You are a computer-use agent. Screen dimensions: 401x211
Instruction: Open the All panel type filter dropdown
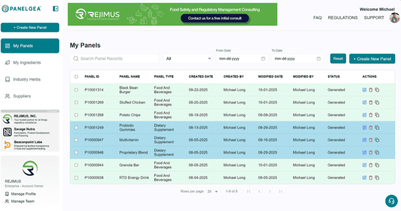187,59
